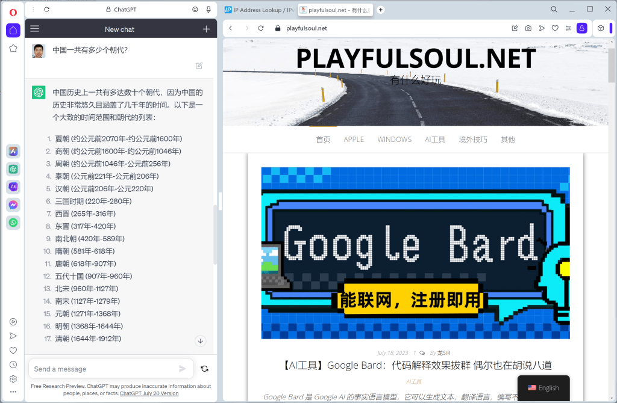The height and width of the screenshot is (403, 617).
Task: Reload the ChatGPT sidebar panel
Action: pyautogui.click(x=46, y=10)
